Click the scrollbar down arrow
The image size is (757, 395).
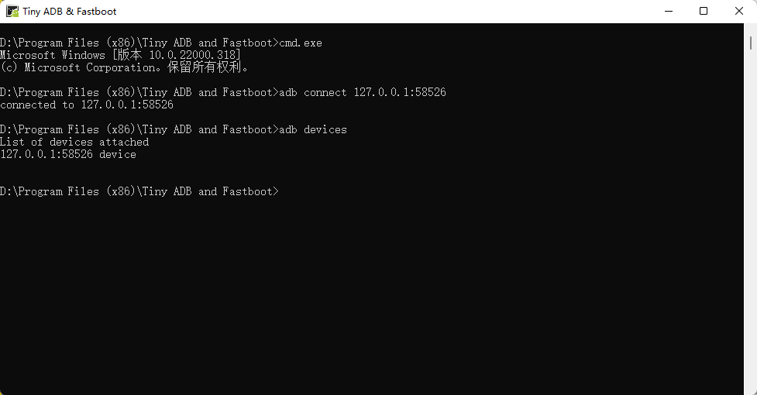tap(751, 388)
